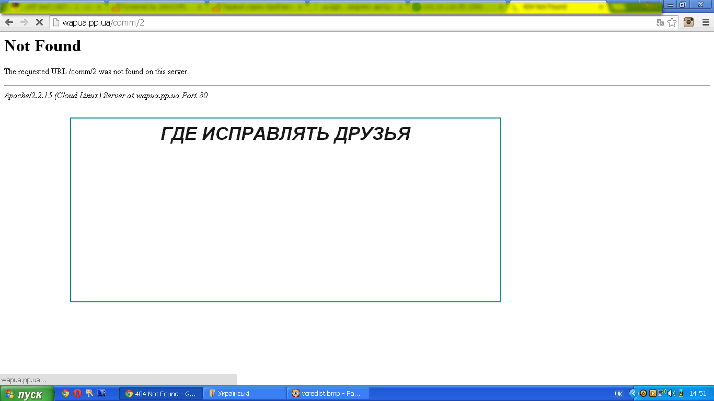Launch Chrome from the quick launch bar
Viewport: 714px width, 401px height.
click(x=65, y=393)
